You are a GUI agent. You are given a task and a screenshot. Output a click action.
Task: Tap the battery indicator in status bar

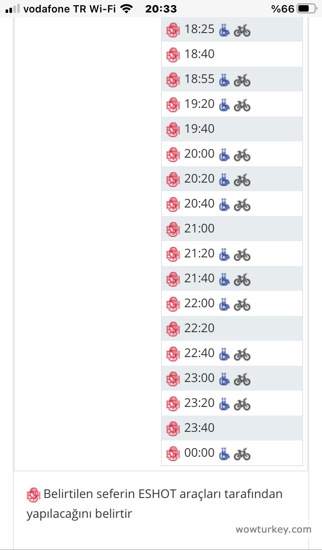click(x=306, y=9)
